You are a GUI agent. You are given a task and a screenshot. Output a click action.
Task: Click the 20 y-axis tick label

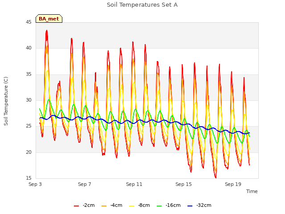coord(28,152)
